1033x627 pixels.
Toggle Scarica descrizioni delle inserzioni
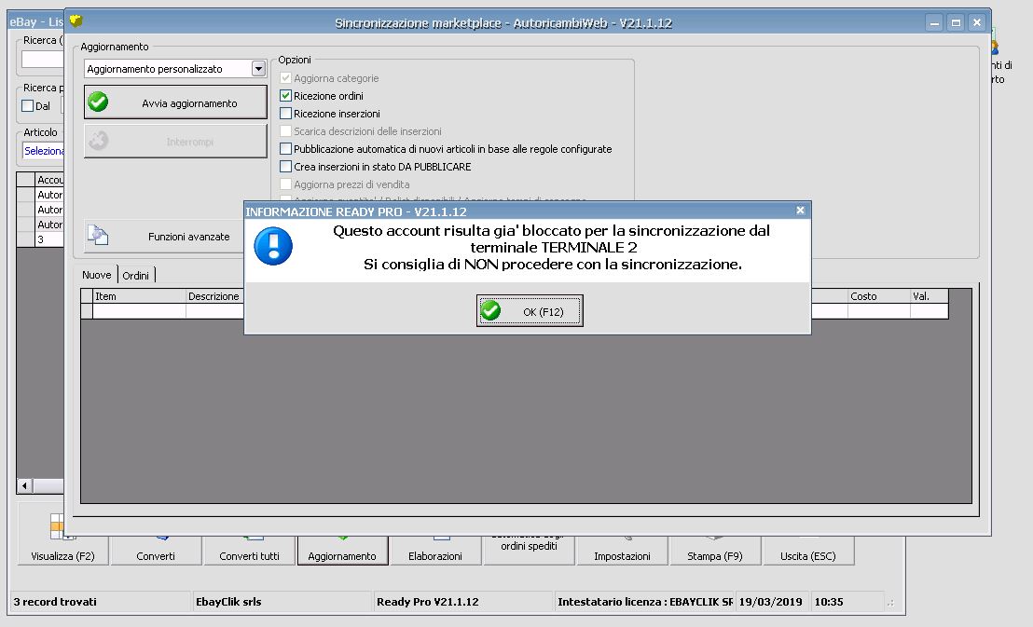tap(286, 131)
